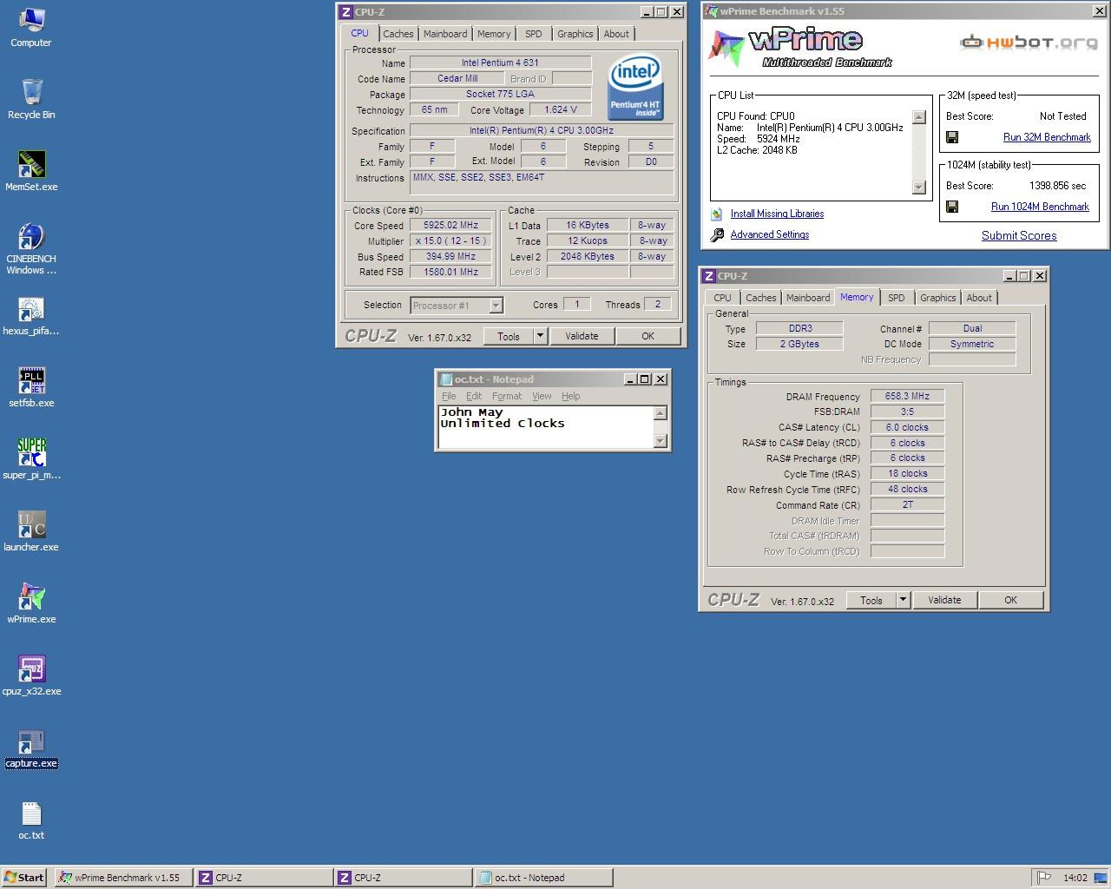Click OK button in CPU-Z Memory window
This screenshot has height=889, width=1111.
pyautogui.click(x=1010, y=600)
